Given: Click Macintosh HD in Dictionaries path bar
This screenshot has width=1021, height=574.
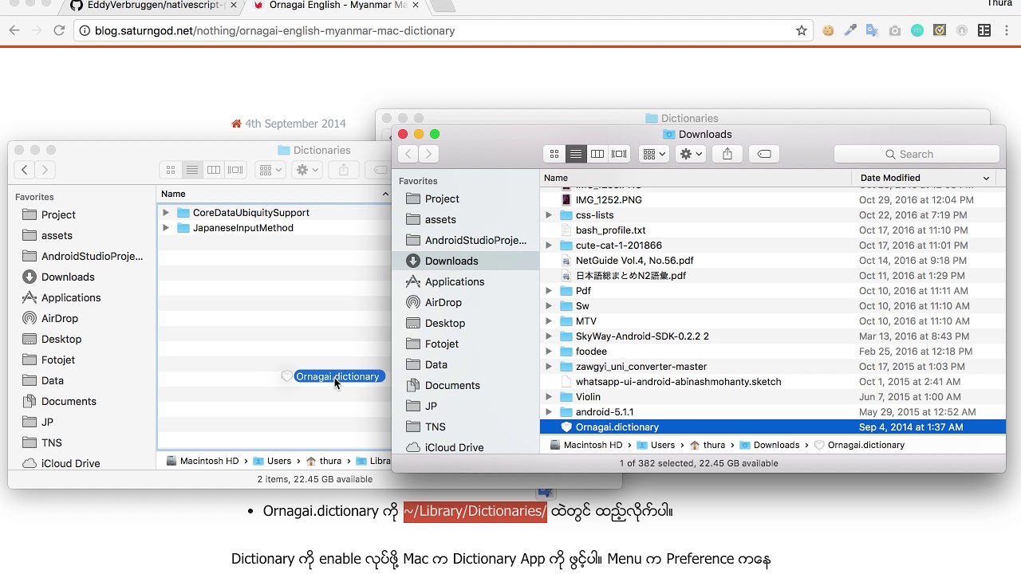Looking at the screenshot, I should (202, 461).
